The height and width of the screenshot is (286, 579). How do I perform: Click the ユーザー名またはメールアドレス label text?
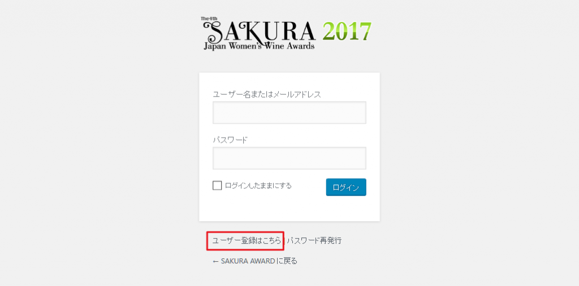point(267,94)
